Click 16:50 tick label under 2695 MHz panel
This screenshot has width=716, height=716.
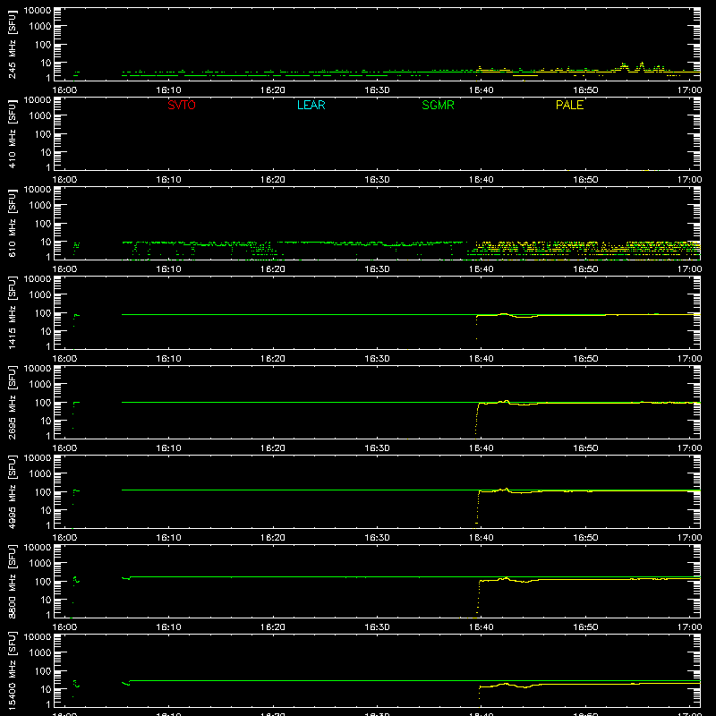[585, 448]
